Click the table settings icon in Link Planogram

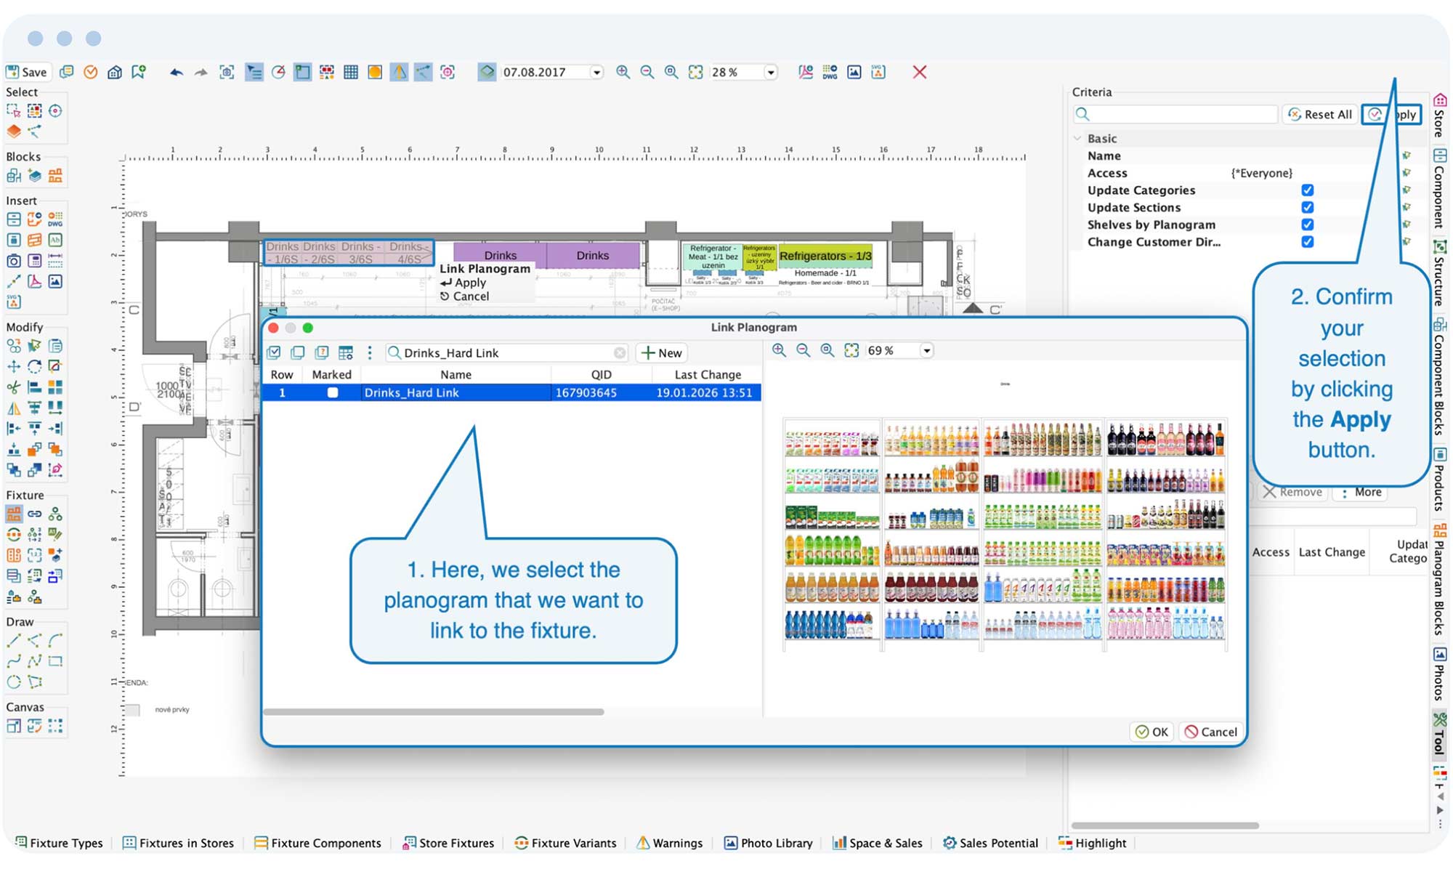click(x=346, y=353)
